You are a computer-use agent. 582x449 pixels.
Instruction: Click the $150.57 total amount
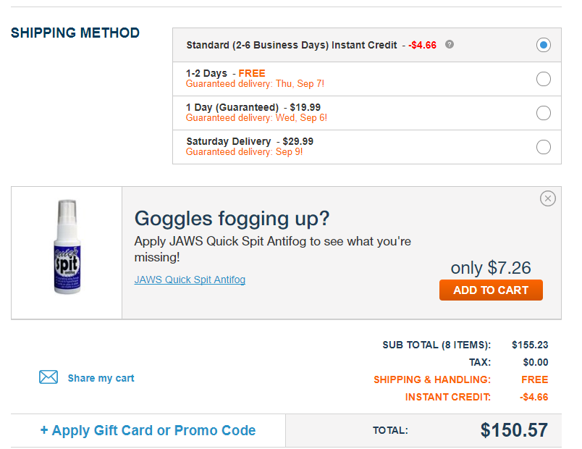(514, 430)
